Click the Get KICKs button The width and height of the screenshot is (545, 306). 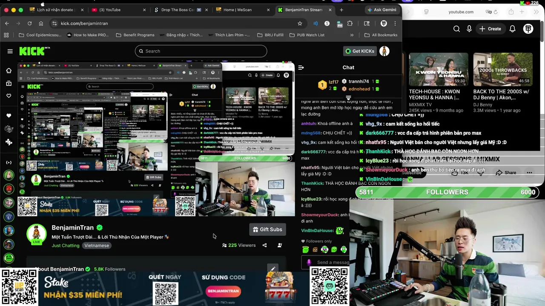pos(360,51)
